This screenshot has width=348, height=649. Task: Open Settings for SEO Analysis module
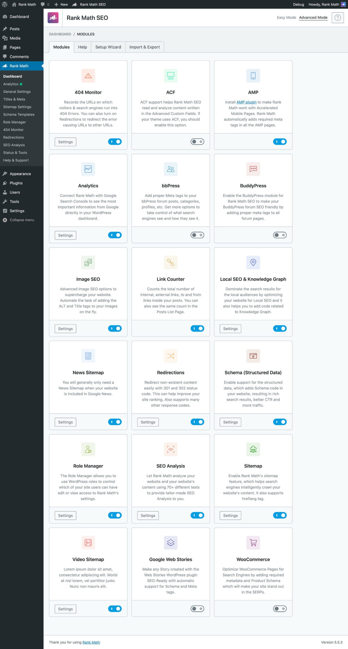click(x=148, y=516)
